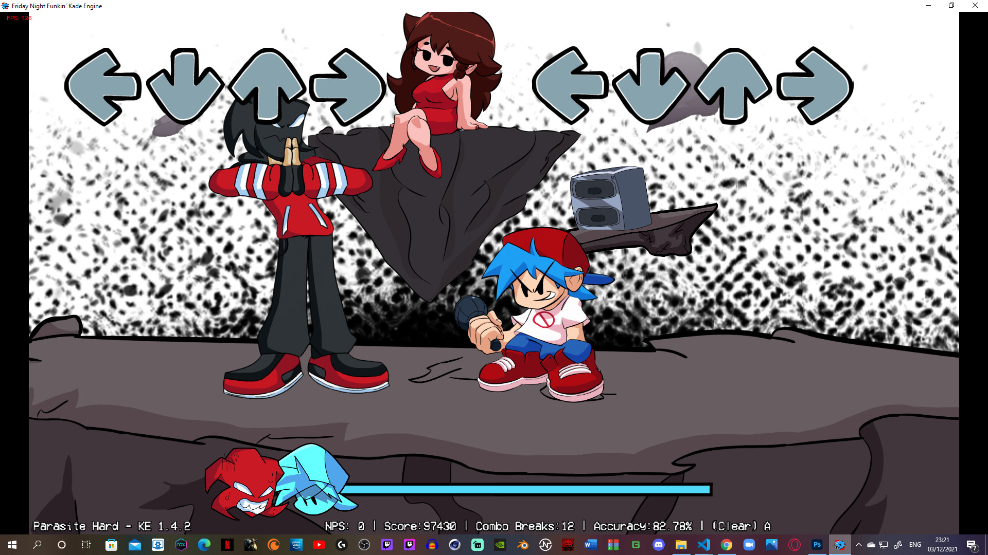Open Microsoft Word
Image resolution: width=988 pixels, height=555 pixels.
coord(591,545)
